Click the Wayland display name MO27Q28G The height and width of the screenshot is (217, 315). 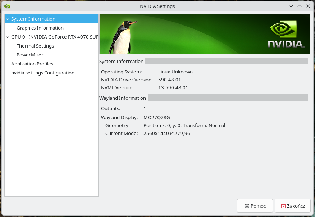pyautogui.click(x=156, y=117)
